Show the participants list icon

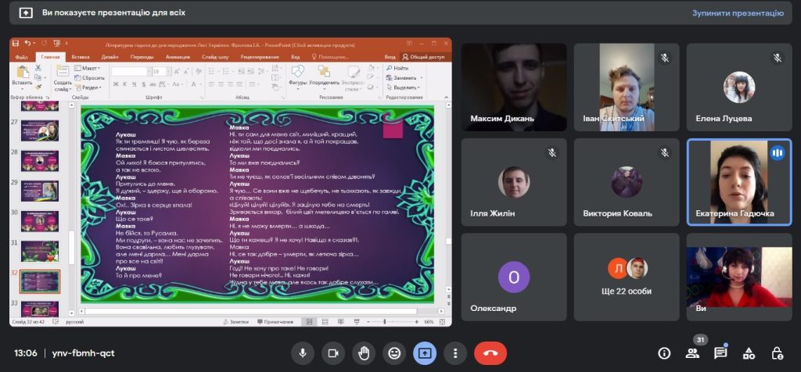pos(692,352)
